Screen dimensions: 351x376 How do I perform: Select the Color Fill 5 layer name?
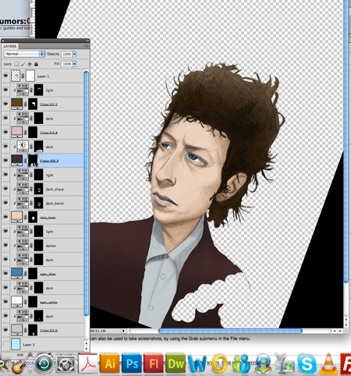click(48, 105)
